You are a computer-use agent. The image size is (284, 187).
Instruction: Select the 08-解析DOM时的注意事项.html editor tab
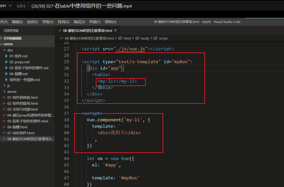87,30
